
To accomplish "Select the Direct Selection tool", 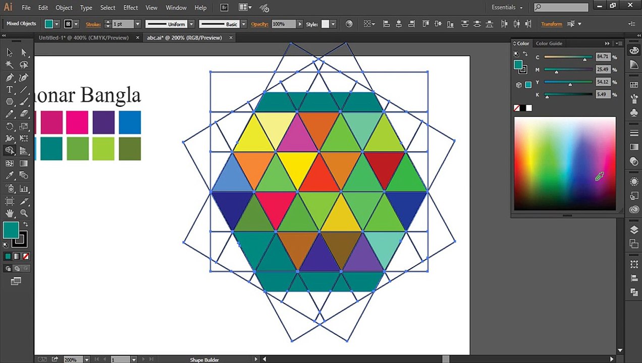I will [24, 52].
